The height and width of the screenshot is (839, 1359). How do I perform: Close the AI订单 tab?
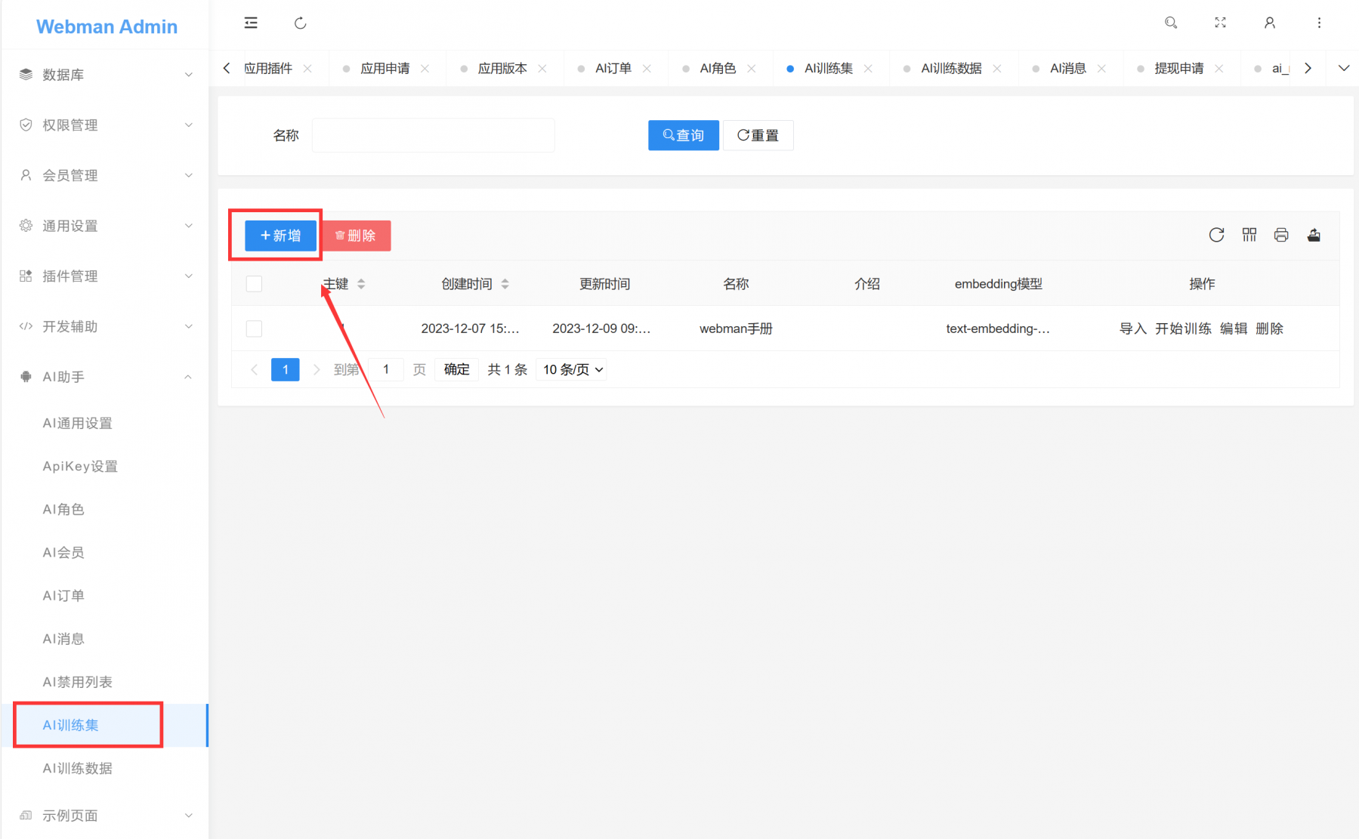(647, 68)
